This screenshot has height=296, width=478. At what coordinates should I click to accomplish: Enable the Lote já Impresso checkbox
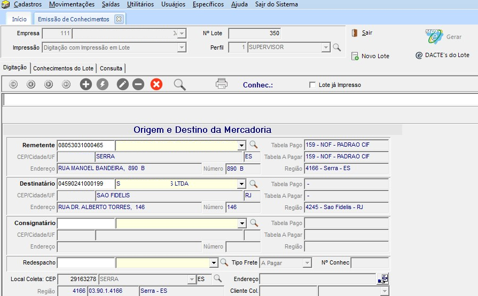(313, 85)
